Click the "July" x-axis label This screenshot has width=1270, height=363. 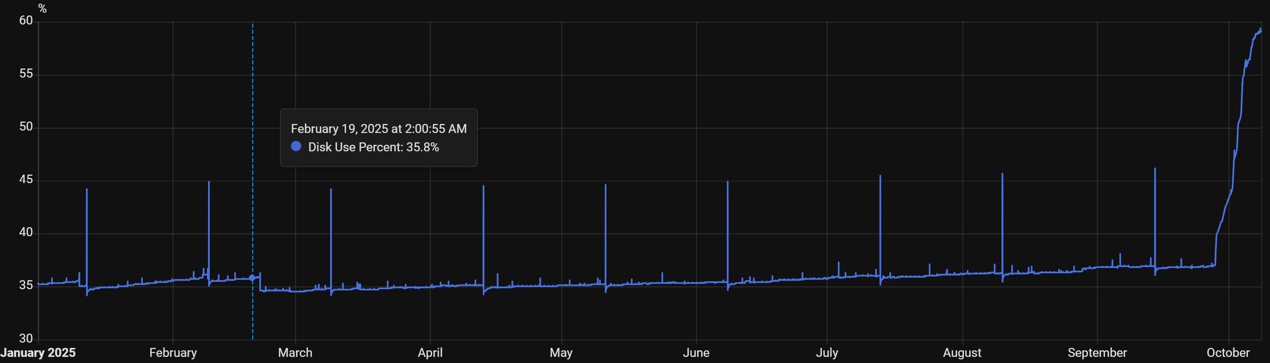827,353
